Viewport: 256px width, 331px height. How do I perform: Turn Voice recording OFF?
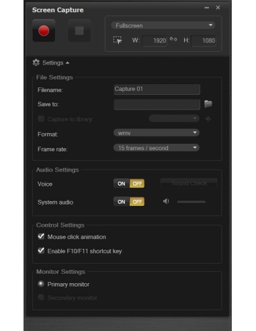click(137, 184)
